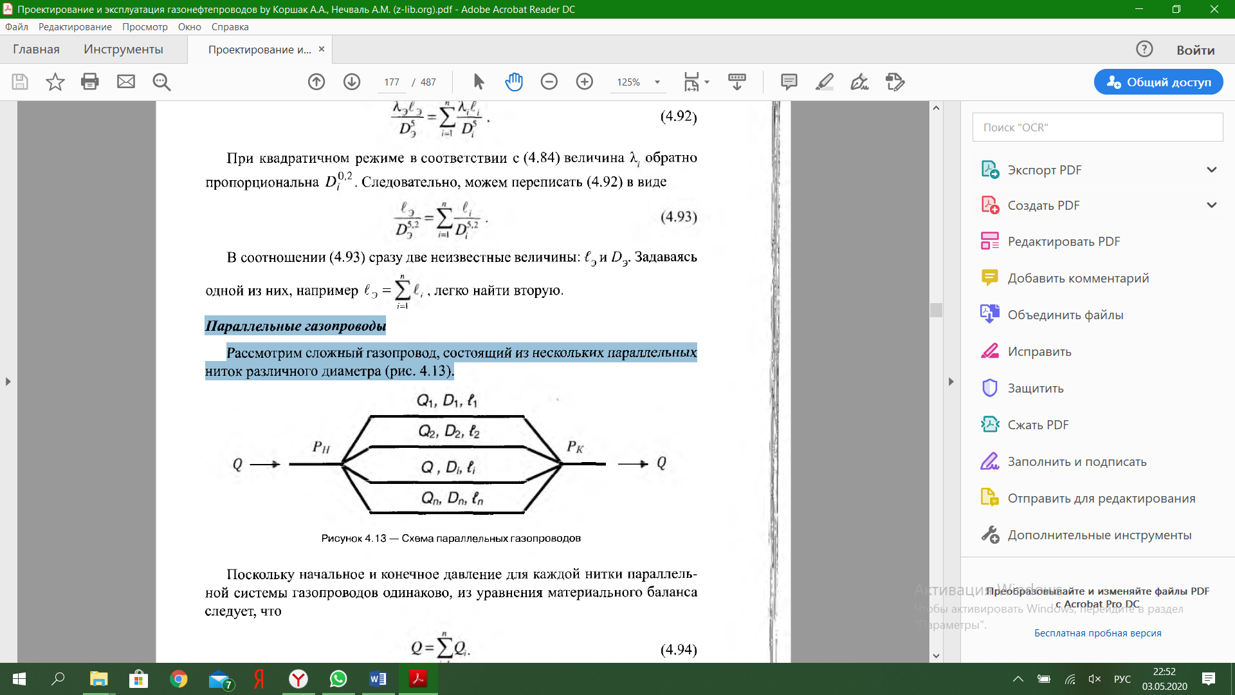Open the 125% zoom level dropdown
Viewport: 1235px width, 695px height.
click(x=657, y=82)
